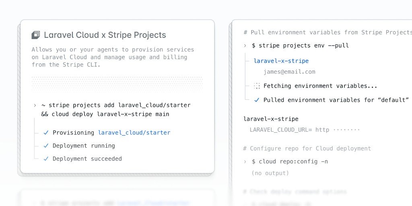412x206 pixels.
Task: Click the 'LARAVEL_CLOUD_URL= http' variable line
Action: coord(305,130)
